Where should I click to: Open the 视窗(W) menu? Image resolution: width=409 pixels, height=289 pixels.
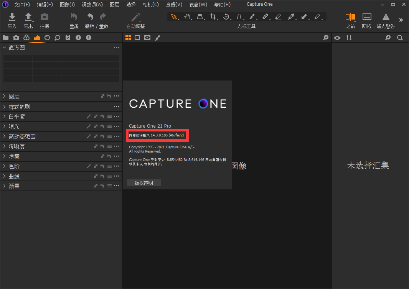198,5
